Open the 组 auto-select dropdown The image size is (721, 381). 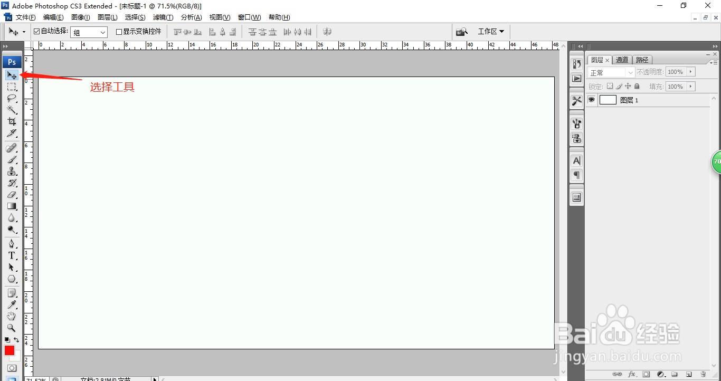coord(89,32)
